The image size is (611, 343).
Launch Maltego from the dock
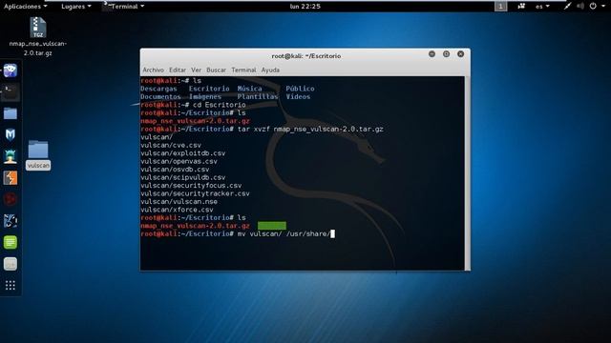11,221
